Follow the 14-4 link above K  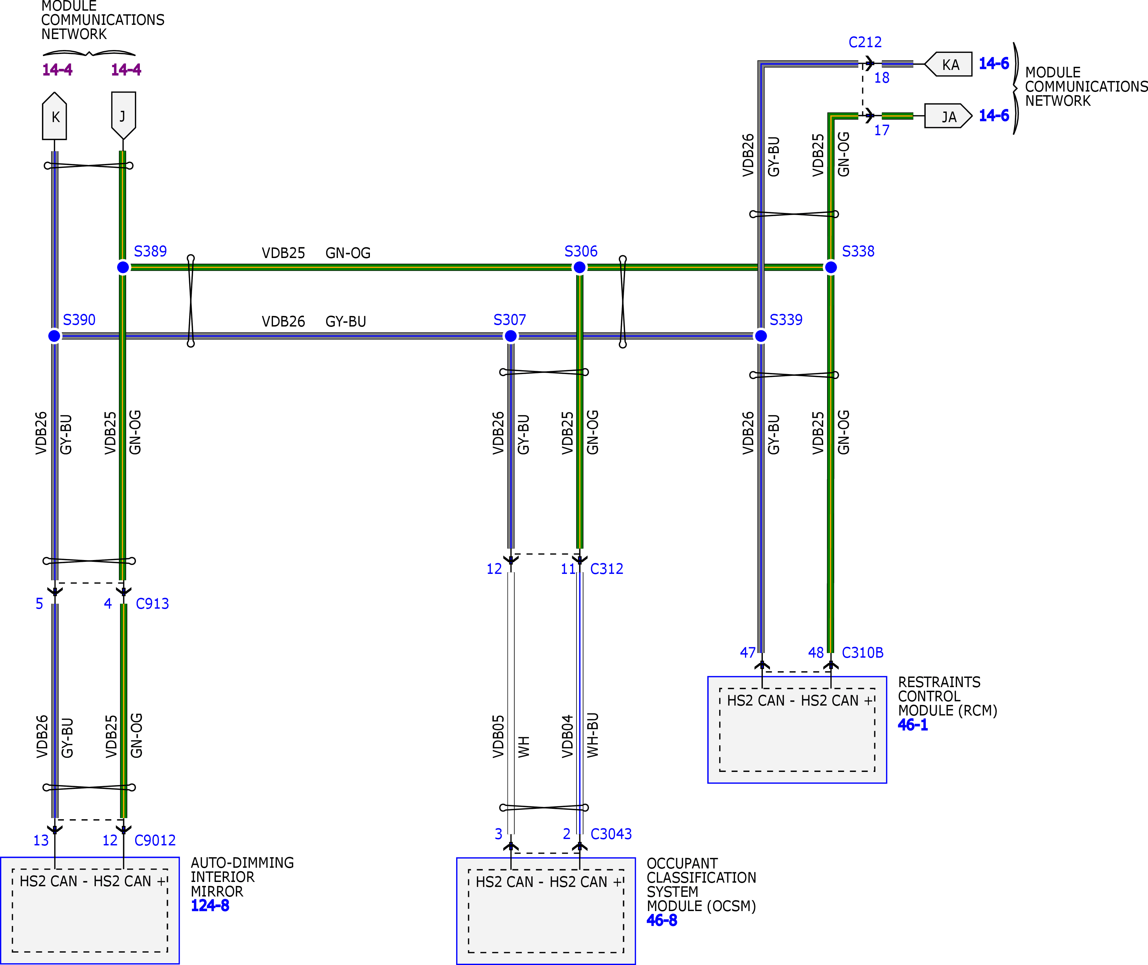[58, 70]
